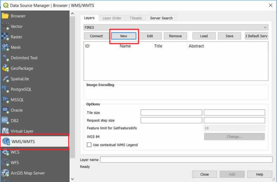
Task: Click the Change CRS button
Action: tap(234, 136)
